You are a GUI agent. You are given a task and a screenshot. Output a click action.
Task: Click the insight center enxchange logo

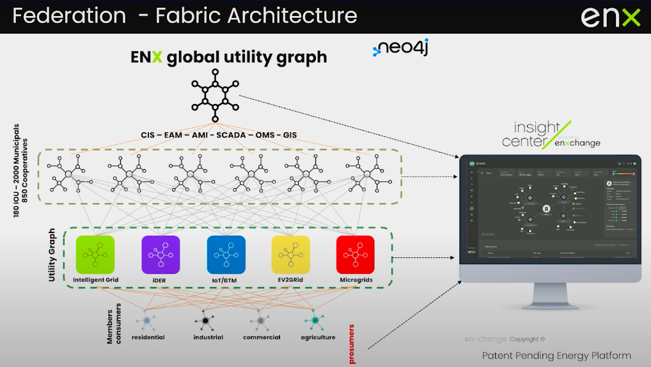[x=551, y=135]
